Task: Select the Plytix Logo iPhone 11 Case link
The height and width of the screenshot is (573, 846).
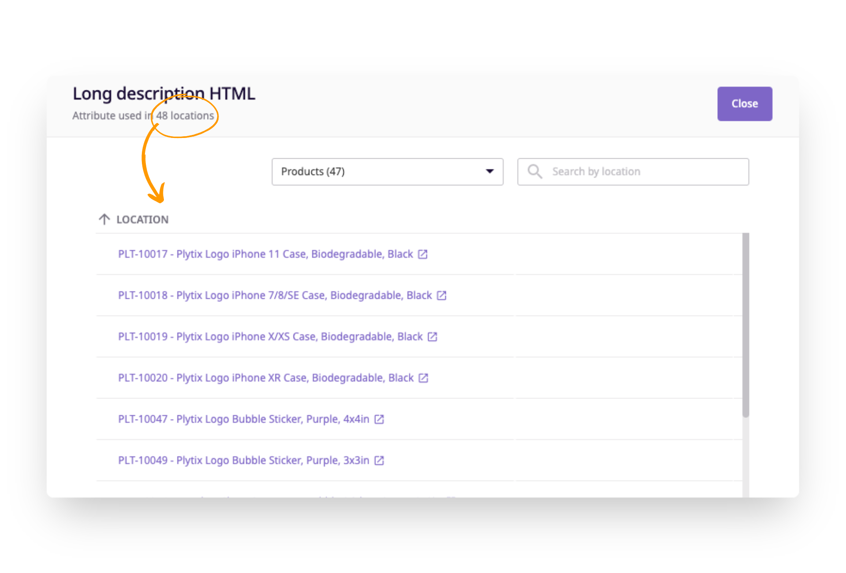Action: 265,254
